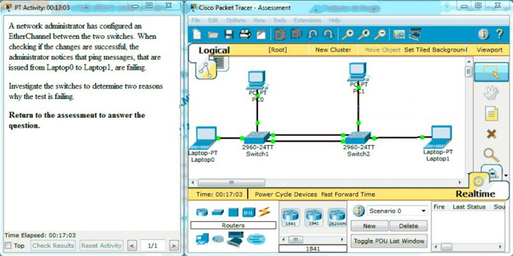Click the Delete scenario button
Viewport: 513px width, 256px height.
(x=408, y=226)
